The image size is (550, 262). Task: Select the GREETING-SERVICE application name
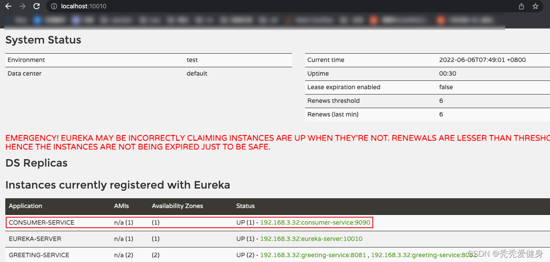39,255
